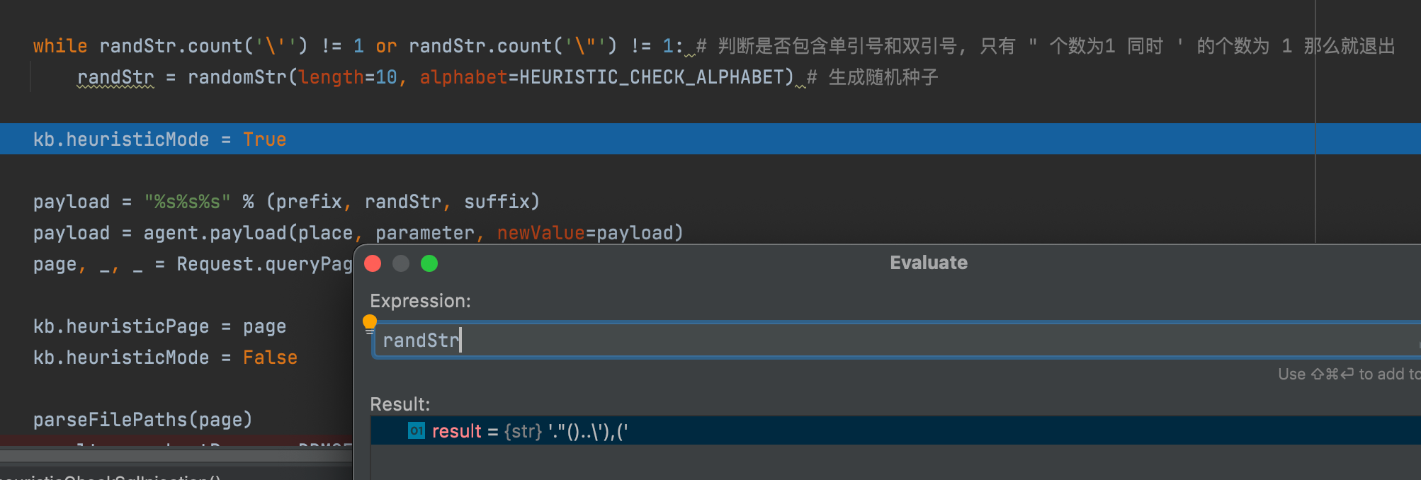Click the yellow lightbulb intention icon
The width and height of the screenshot is (1421, 480).
pos(369,323)
